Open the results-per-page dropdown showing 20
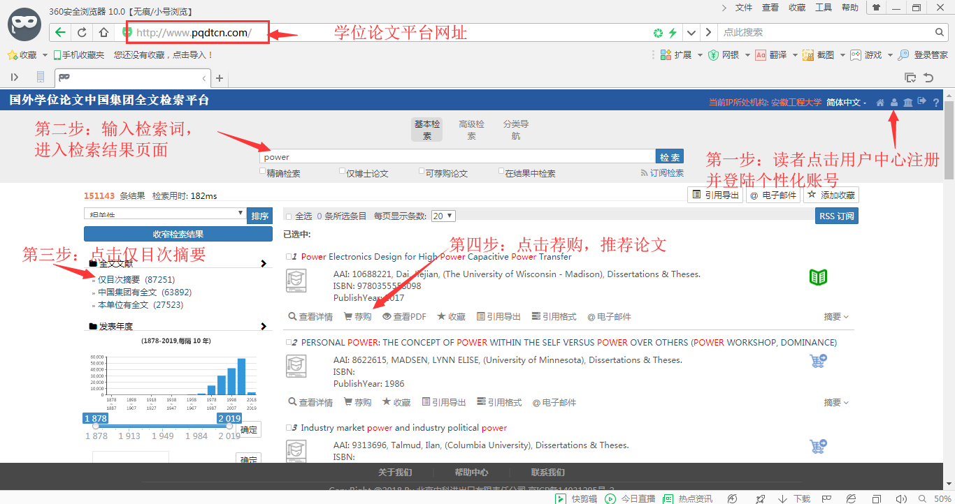 443,216
